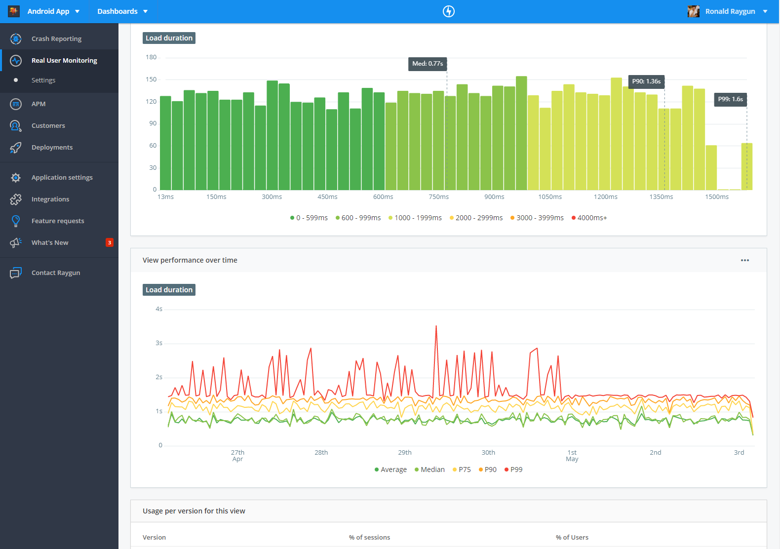The width and height of the screenshot is (780, 549).
Task: Open the Crash Reporting bug icon
Action: [16, 39]
